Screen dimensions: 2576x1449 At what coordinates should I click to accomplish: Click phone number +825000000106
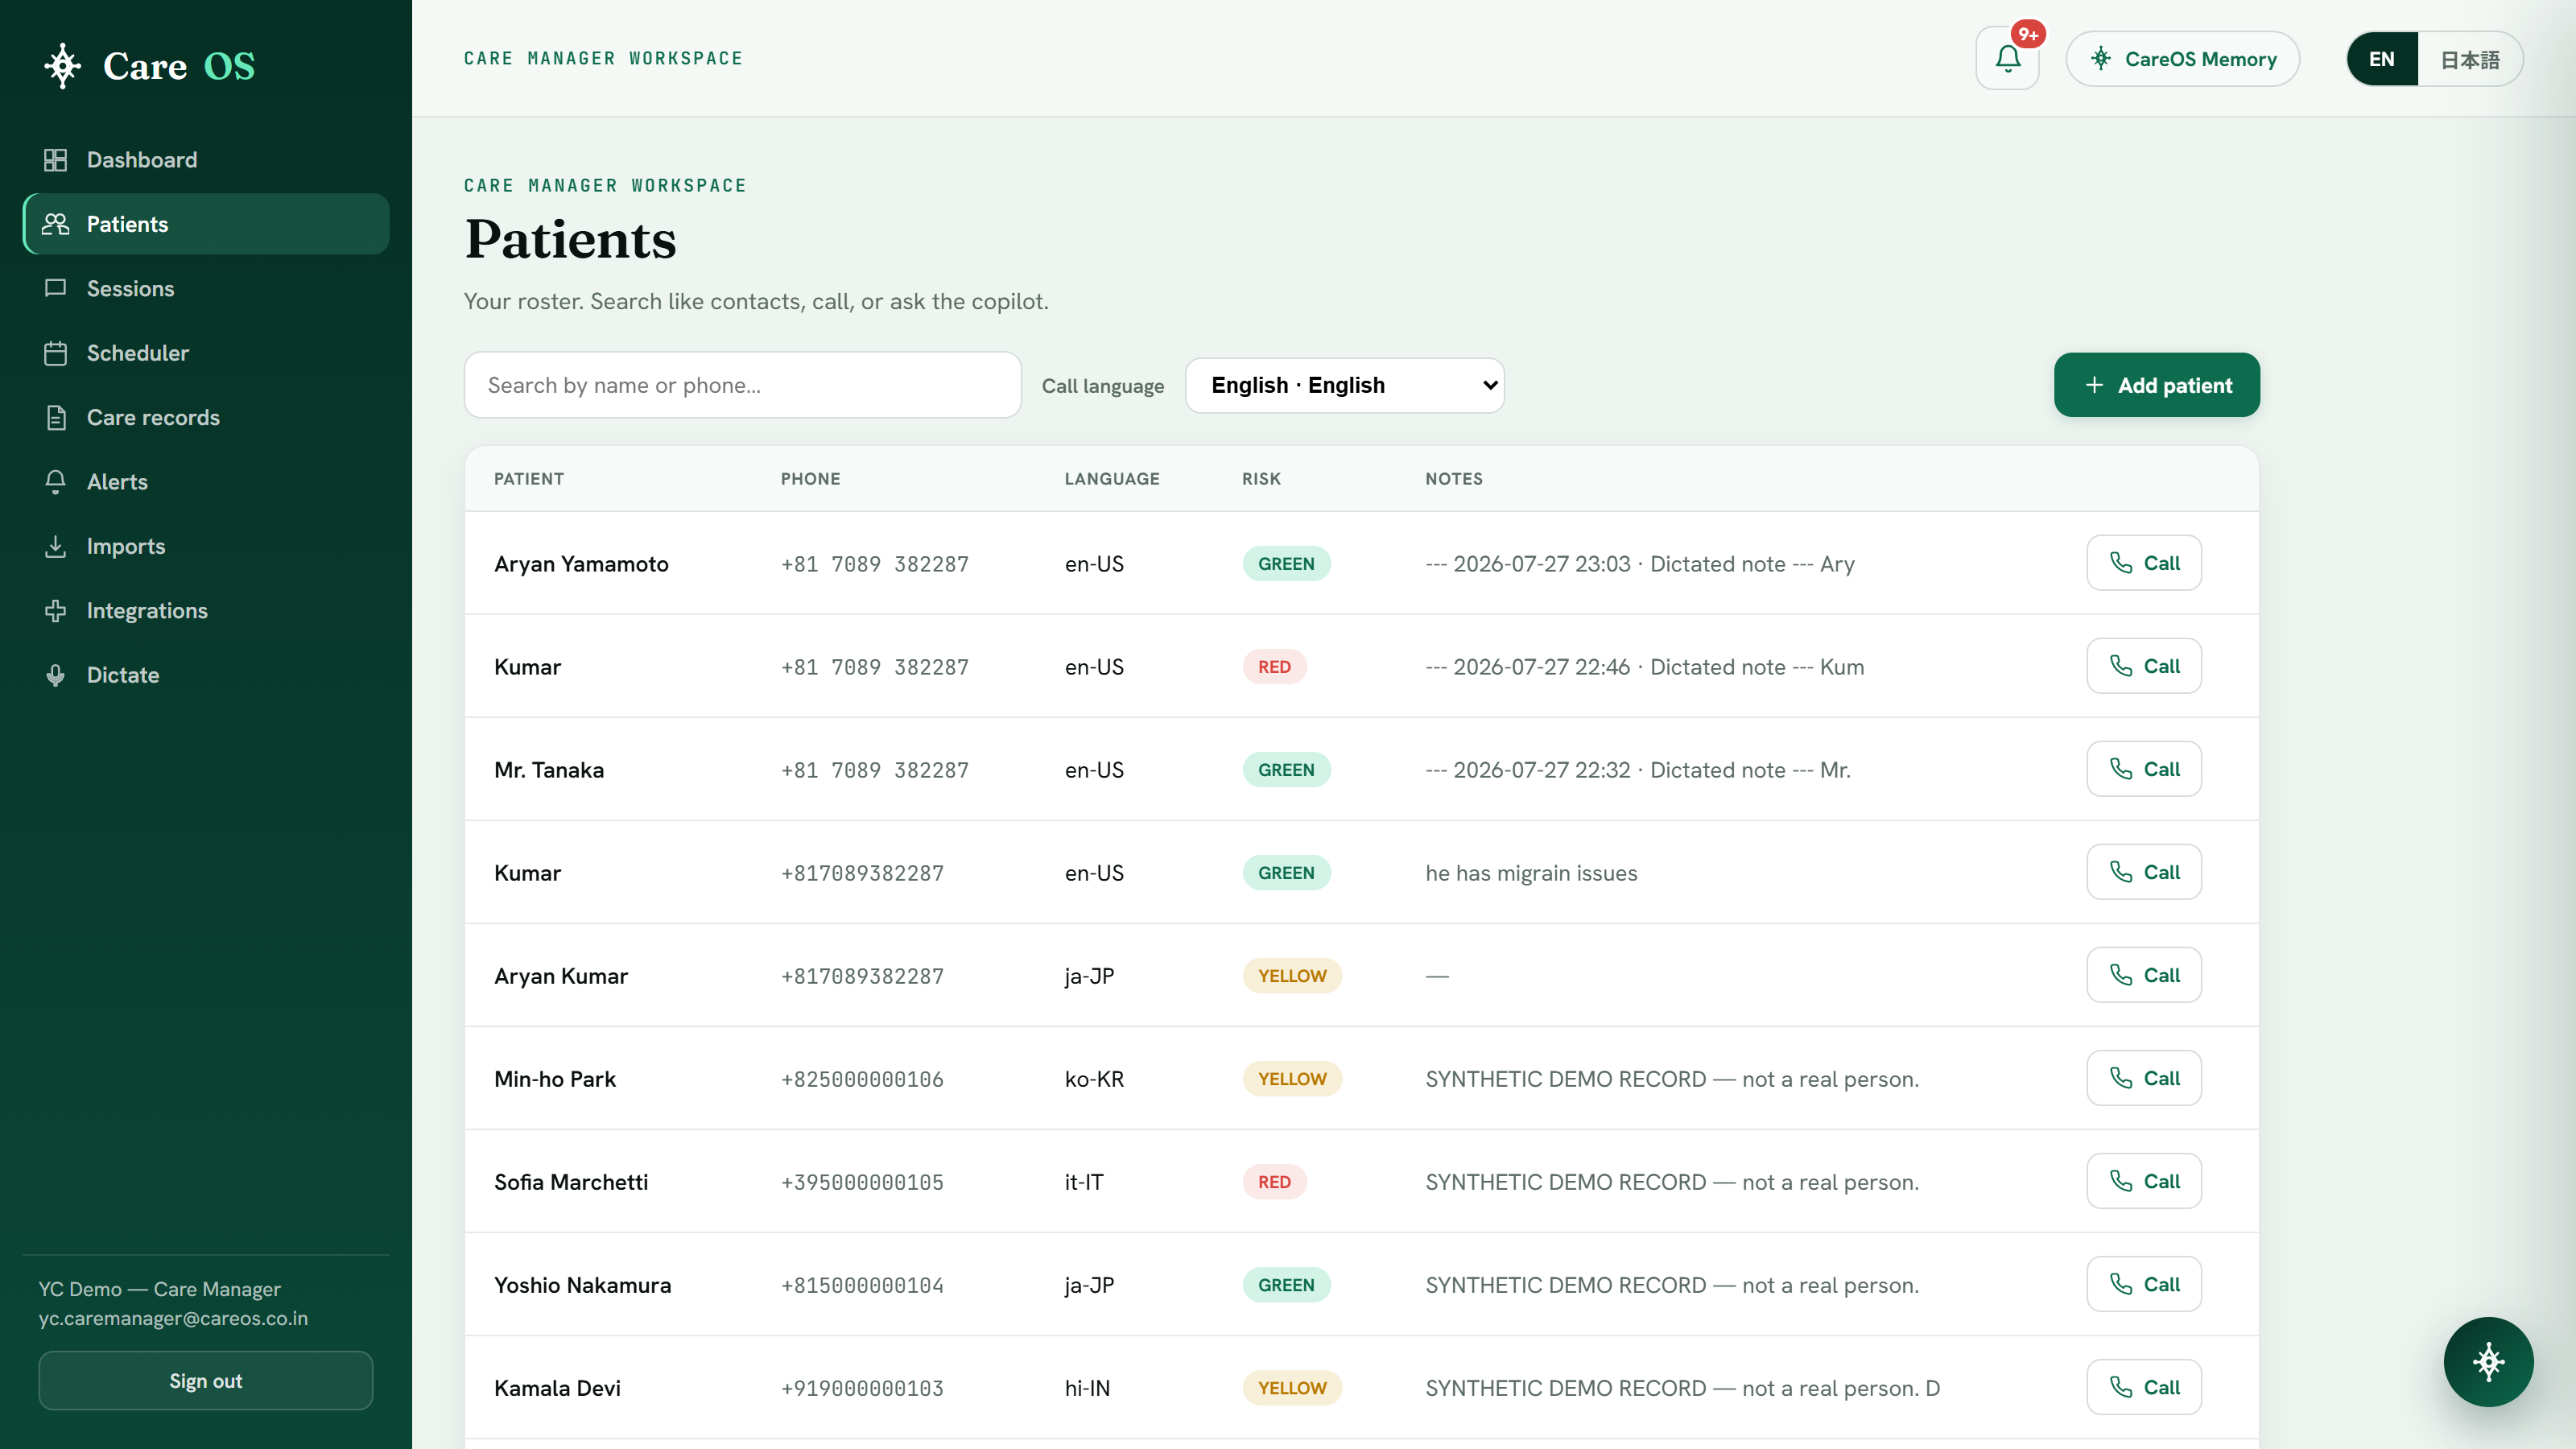point(862,1079)
